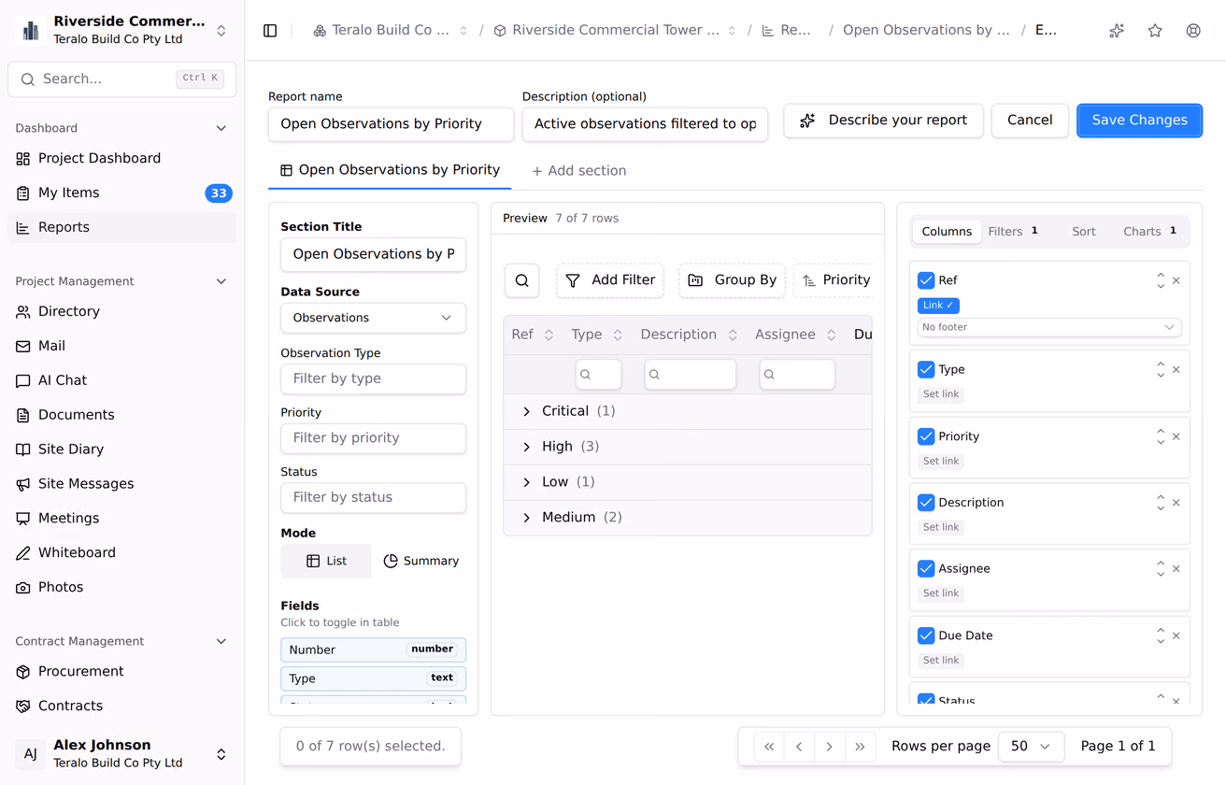1226x785 pixels.
Task: Remove the Priority column with X
Action: [1176, 436]
